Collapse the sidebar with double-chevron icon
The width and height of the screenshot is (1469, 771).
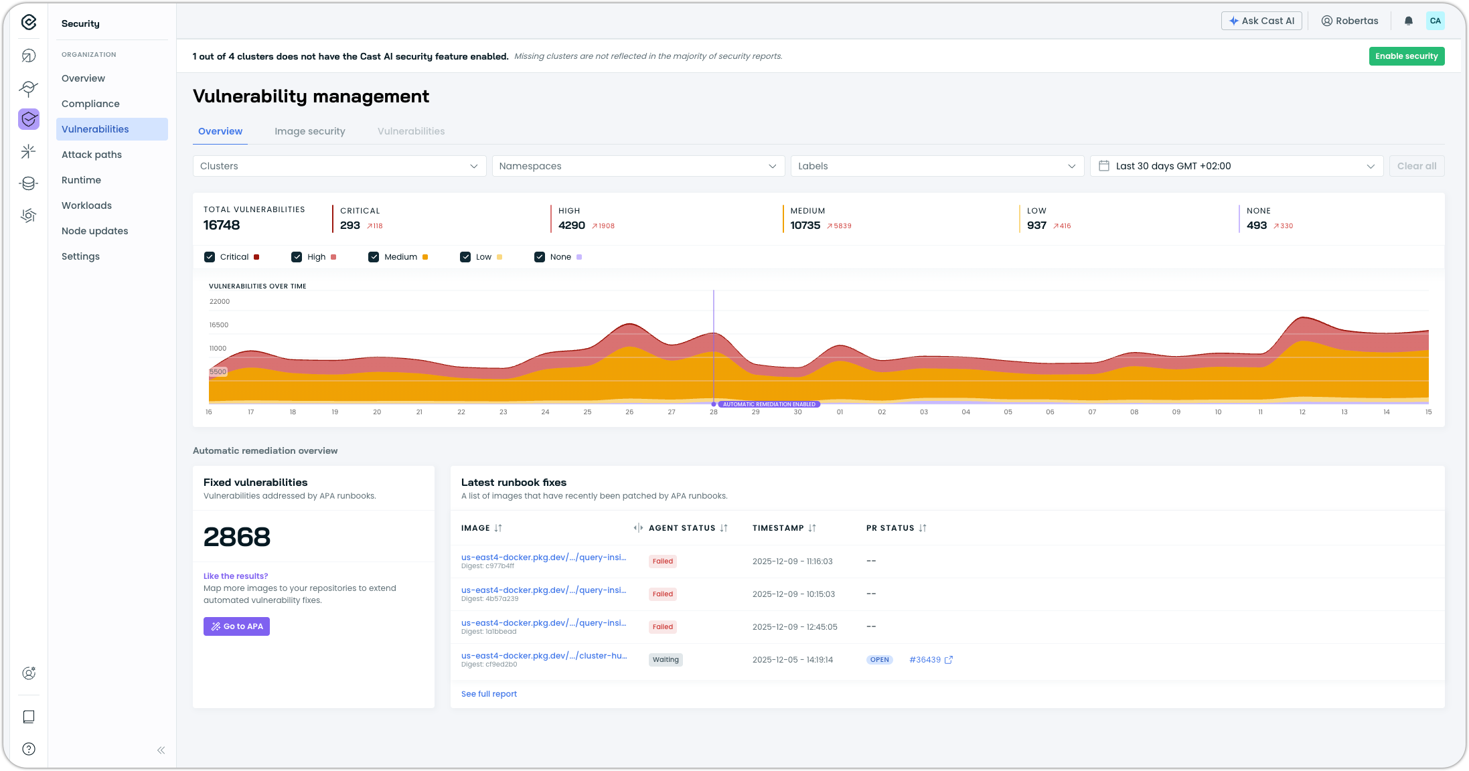click(x=161, y=750)
